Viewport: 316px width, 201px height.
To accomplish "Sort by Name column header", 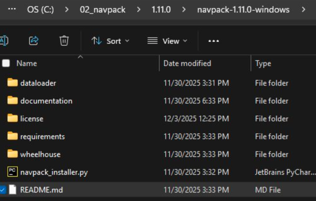I will 27,63.
